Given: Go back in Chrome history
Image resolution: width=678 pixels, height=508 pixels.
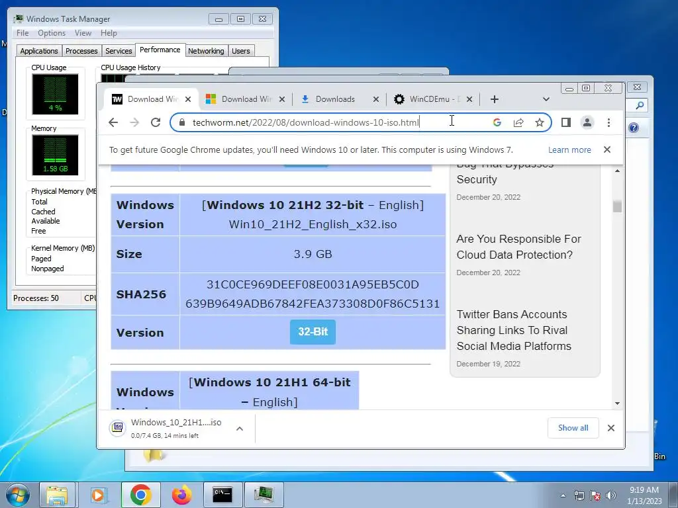Looking at the screenshot, I should pos(113,122).
